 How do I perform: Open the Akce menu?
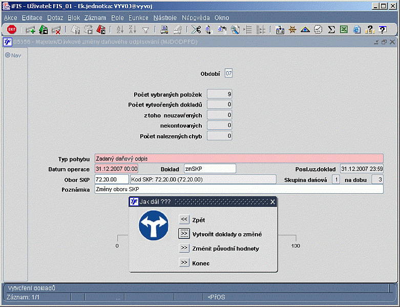click(x=10, y=18)
